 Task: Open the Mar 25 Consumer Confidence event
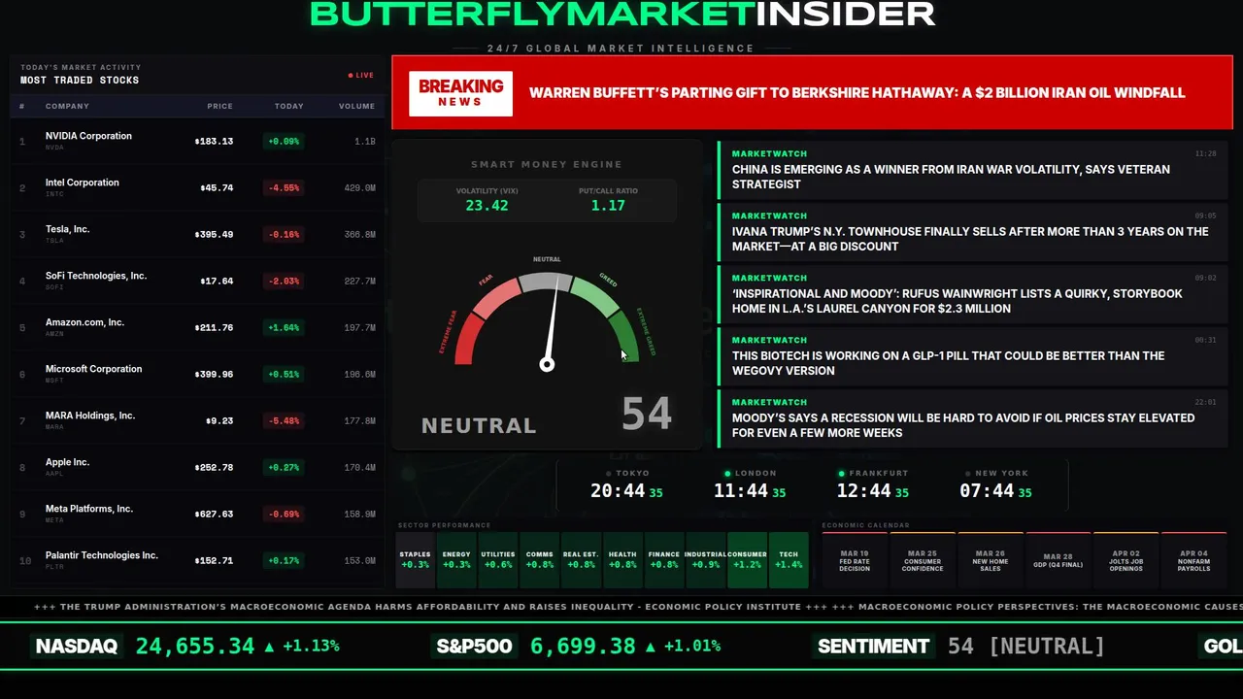tap(923, 560)
